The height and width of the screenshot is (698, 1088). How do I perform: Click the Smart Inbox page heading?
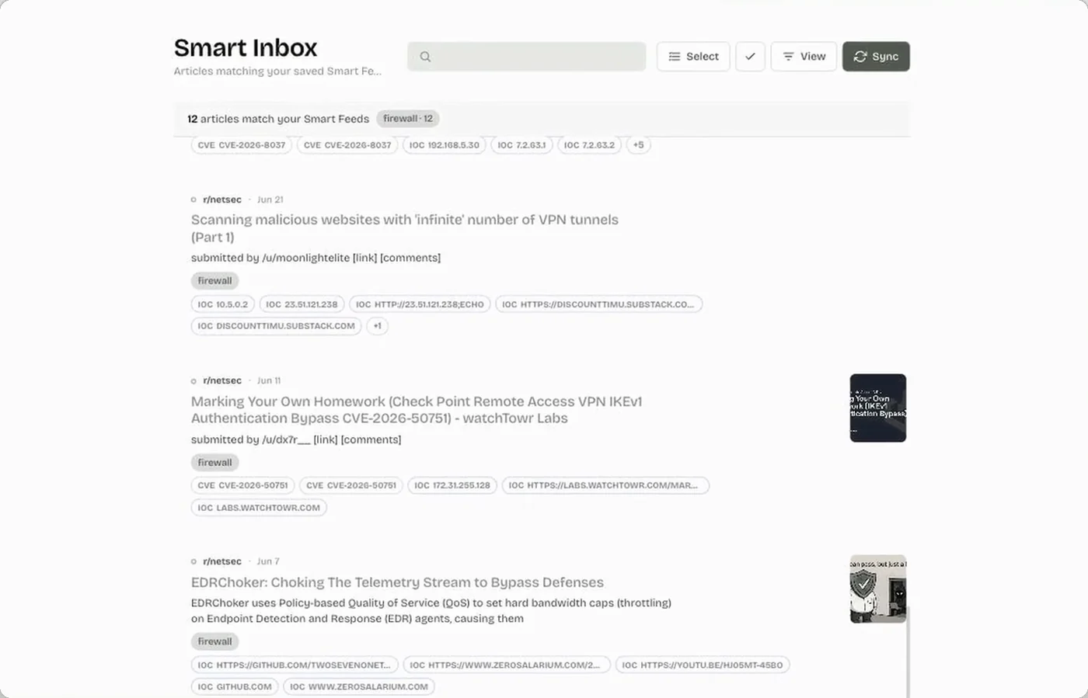(246, 48)
